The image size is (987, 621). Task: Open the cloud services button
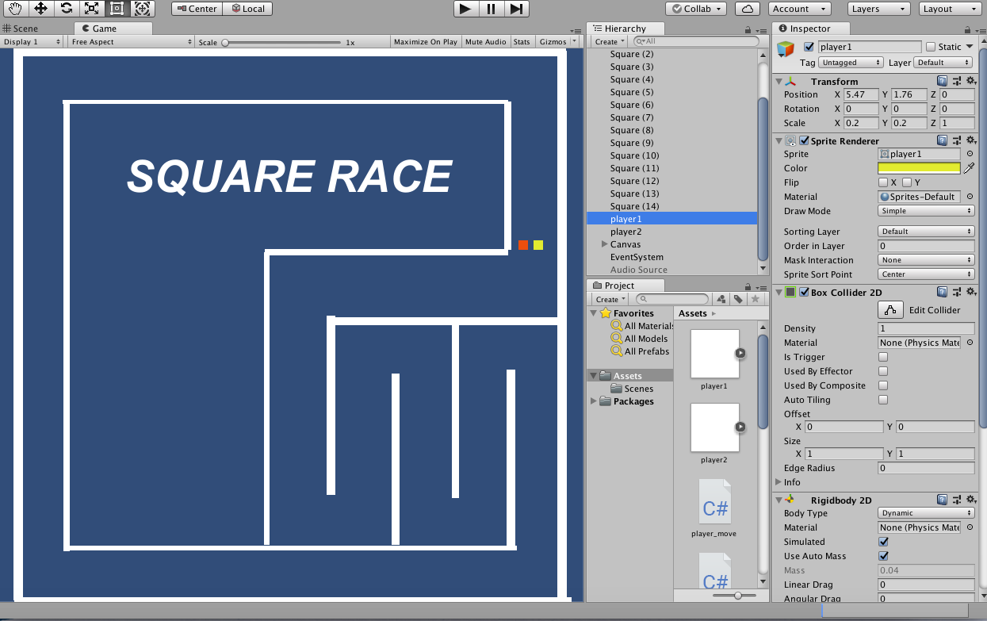pos(748,9)
